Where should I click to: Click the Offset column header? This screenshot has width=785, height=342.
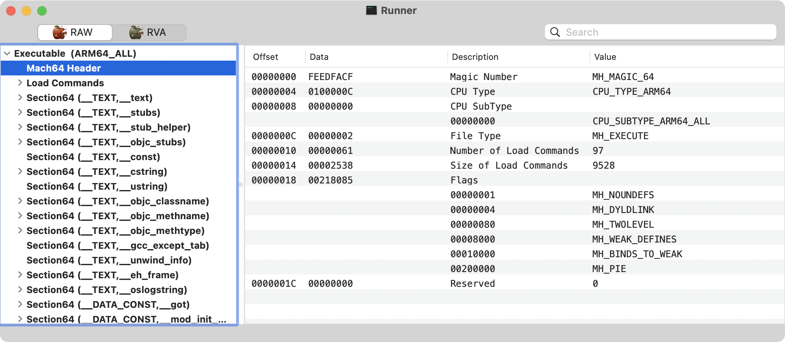265,57
